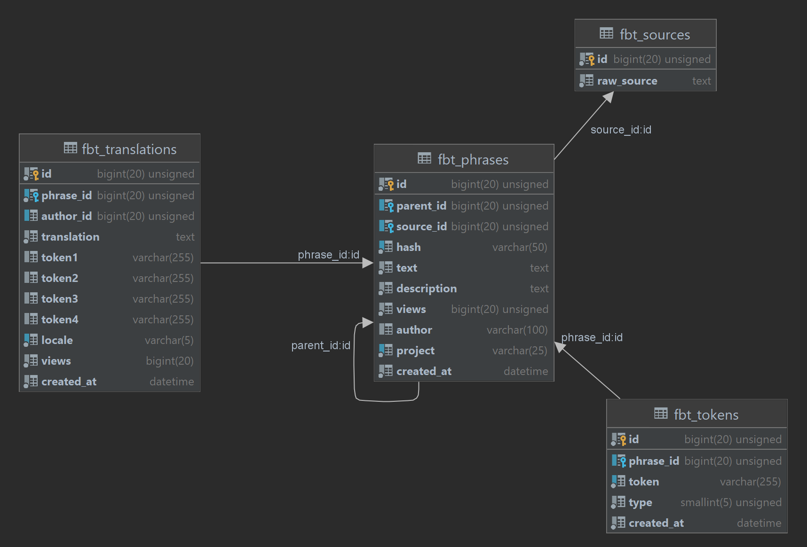Viewport: 807px width, 547px height.
Task: Click foreign key icon of fbt_tokens phrase_id
Action: click(618, 461)
